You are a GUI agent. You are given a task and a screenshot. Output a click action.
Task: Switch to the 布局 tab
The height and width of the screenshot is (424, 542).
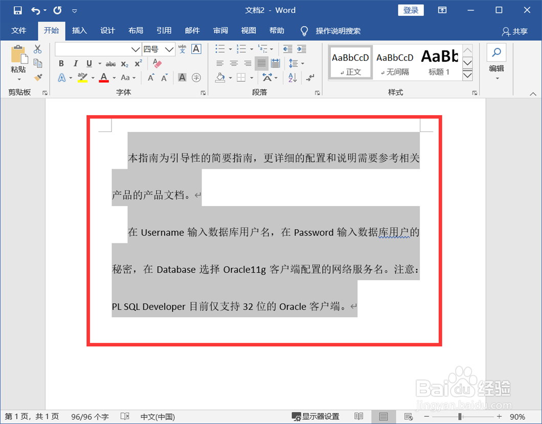point(136,31)
